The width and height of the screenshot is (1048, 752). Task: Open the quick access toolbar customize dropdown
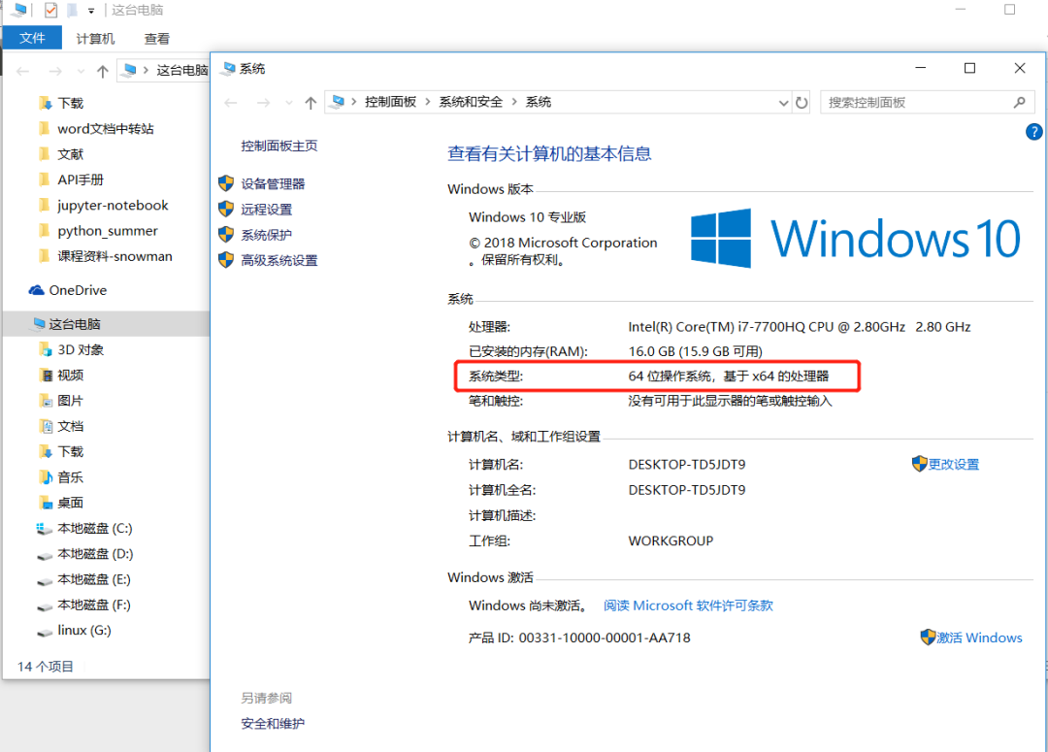click(x=91, y=11)
